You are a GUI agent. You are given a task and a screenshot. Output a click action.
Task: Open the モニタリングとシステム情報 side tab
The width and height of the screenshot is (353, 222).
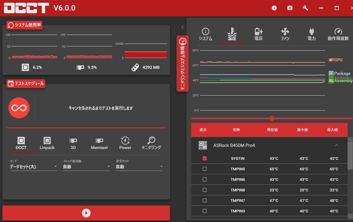click(183, 64)
